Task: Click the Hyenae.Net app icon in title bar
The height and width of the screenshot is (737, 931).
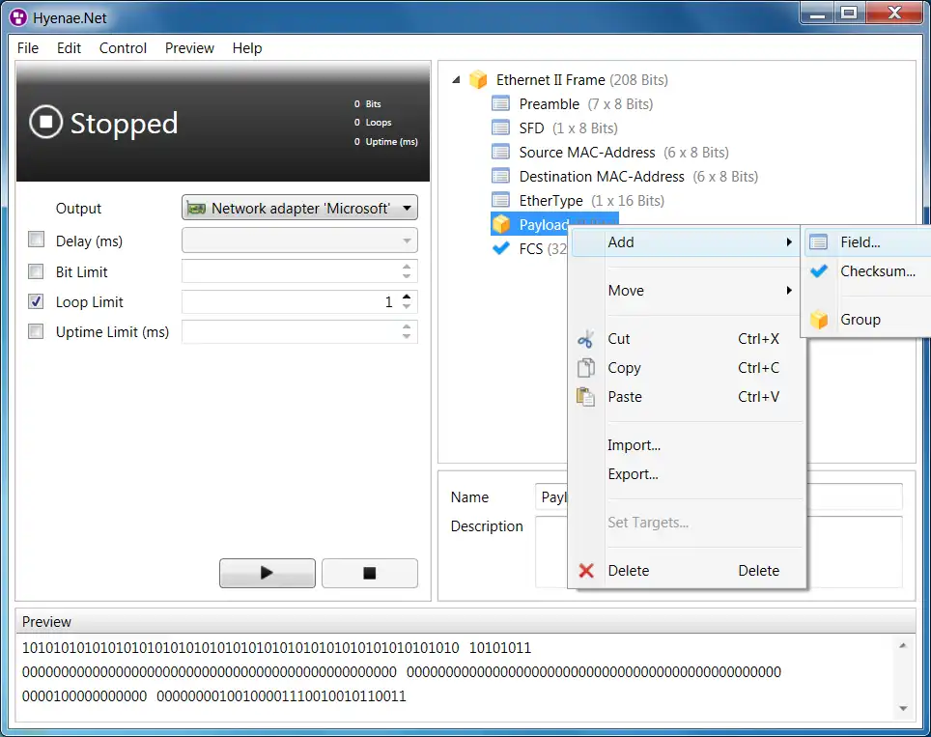Action: [x=18, y=17]
